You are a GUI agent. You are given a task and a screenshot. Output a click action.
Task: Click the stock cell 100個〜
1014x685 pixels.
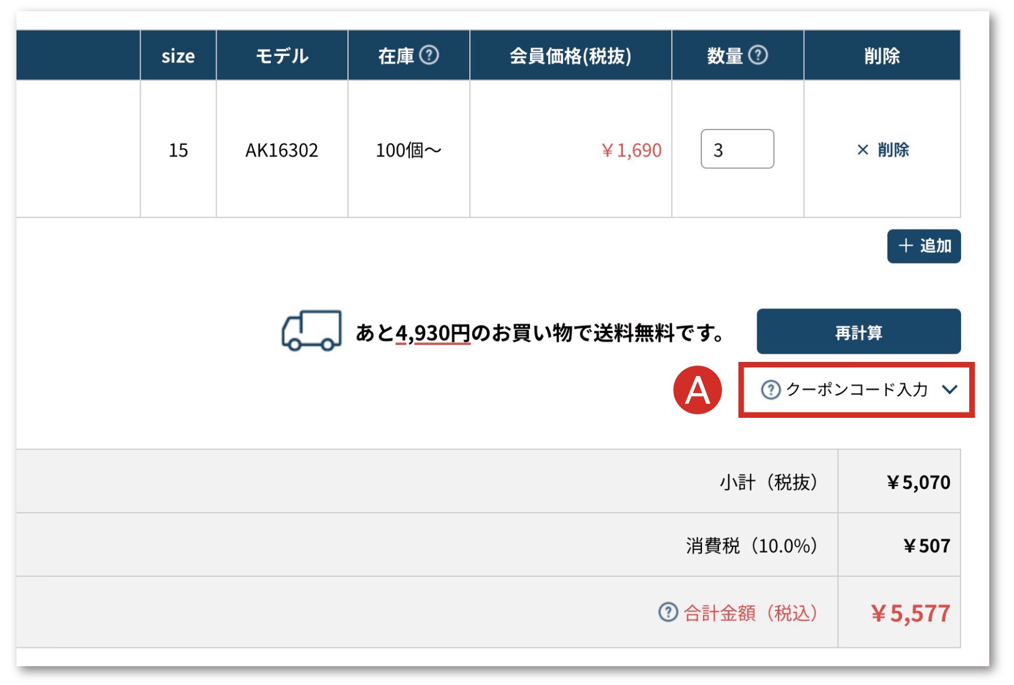(x=409, y=151)
